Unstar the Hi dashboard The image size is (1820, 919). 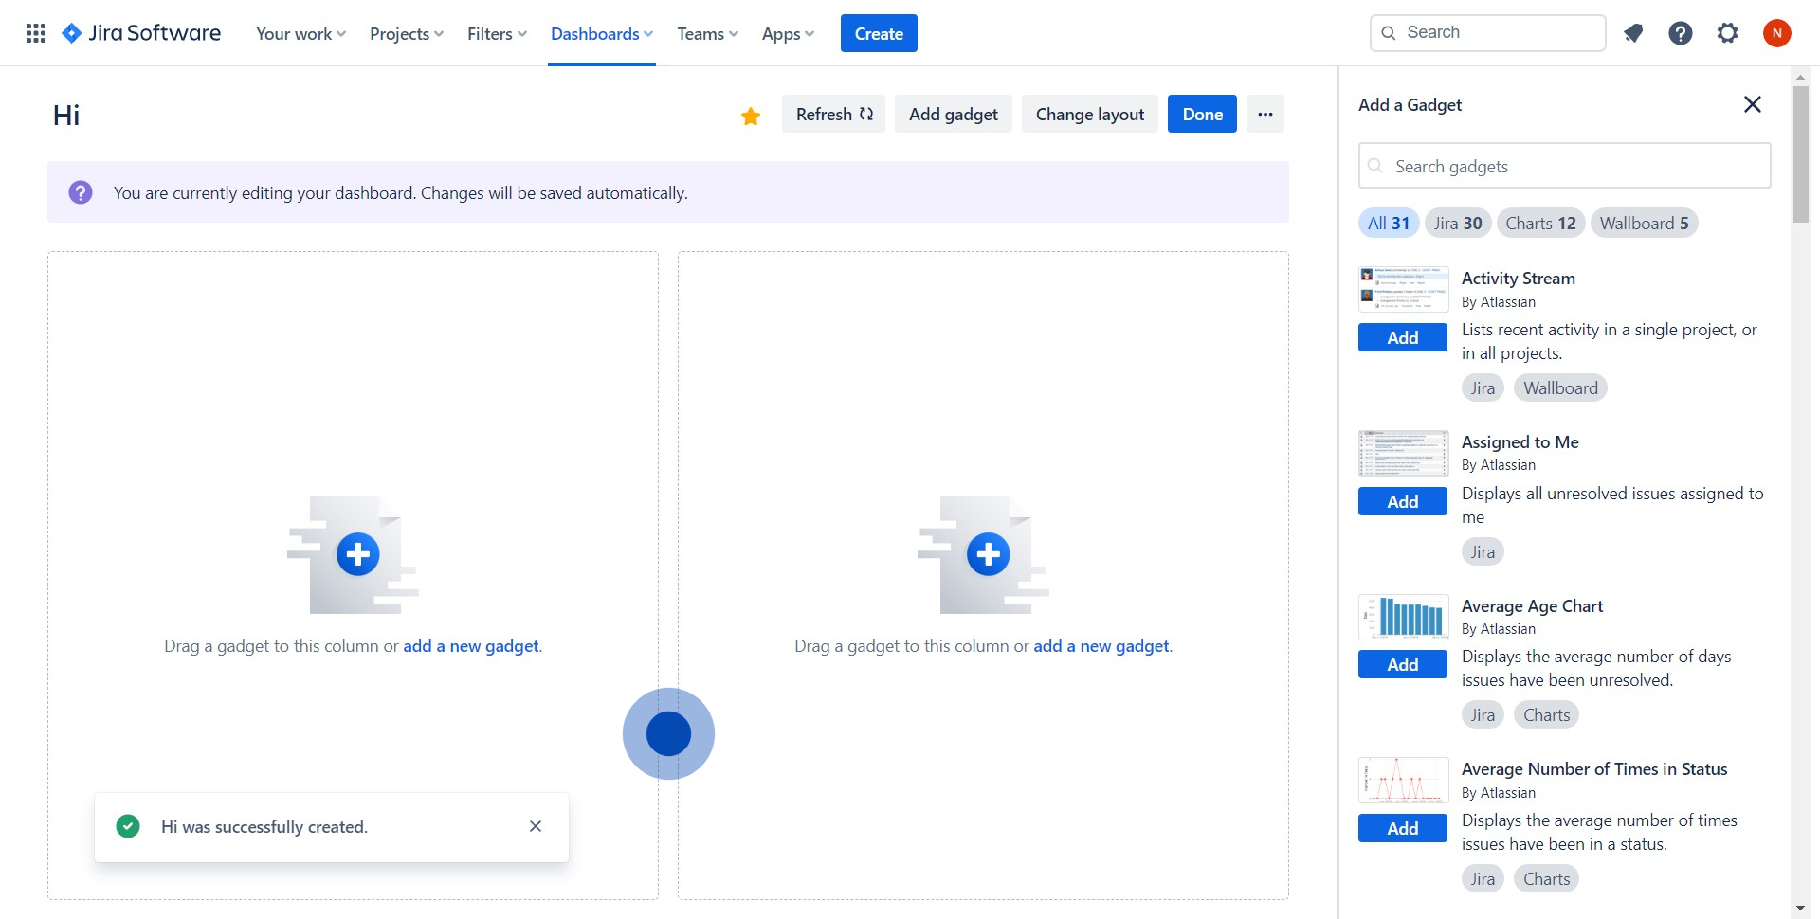pos(751,116)
